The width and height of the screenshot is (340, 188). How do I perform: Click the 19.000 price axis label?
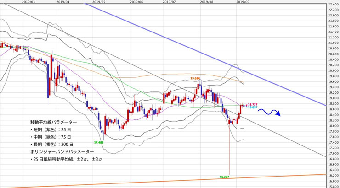(x=334, y=98)
